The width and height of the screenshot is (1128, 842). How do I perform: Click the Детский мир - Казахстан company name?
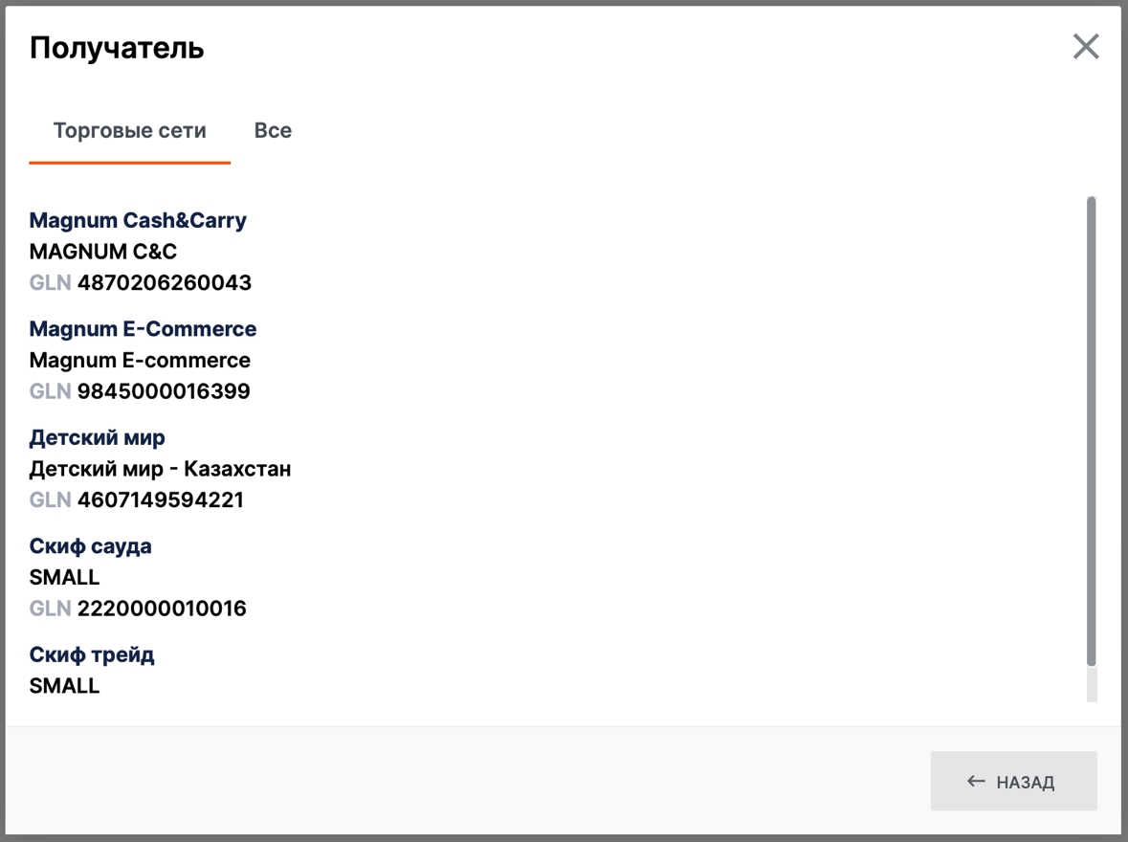coord(160,469)
